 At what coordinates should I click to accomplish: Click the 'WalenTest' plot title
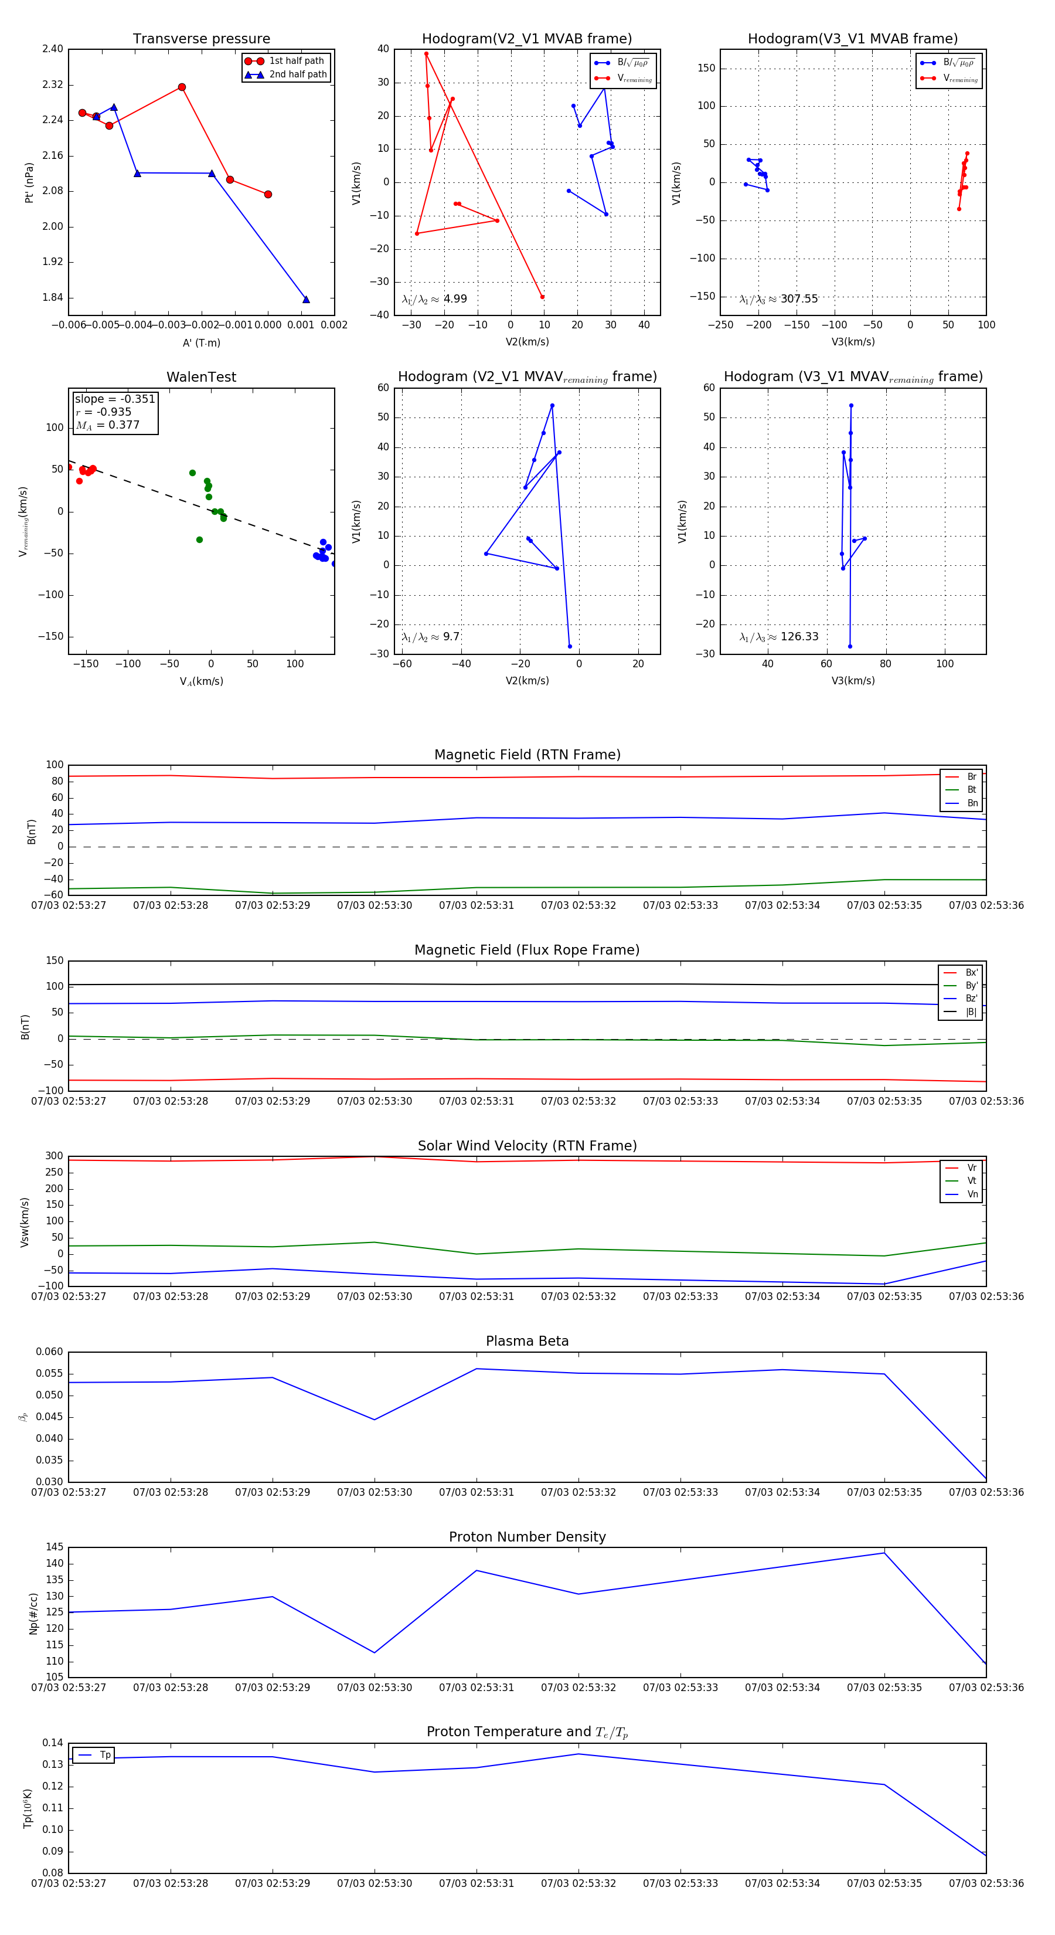pos(201,377)
